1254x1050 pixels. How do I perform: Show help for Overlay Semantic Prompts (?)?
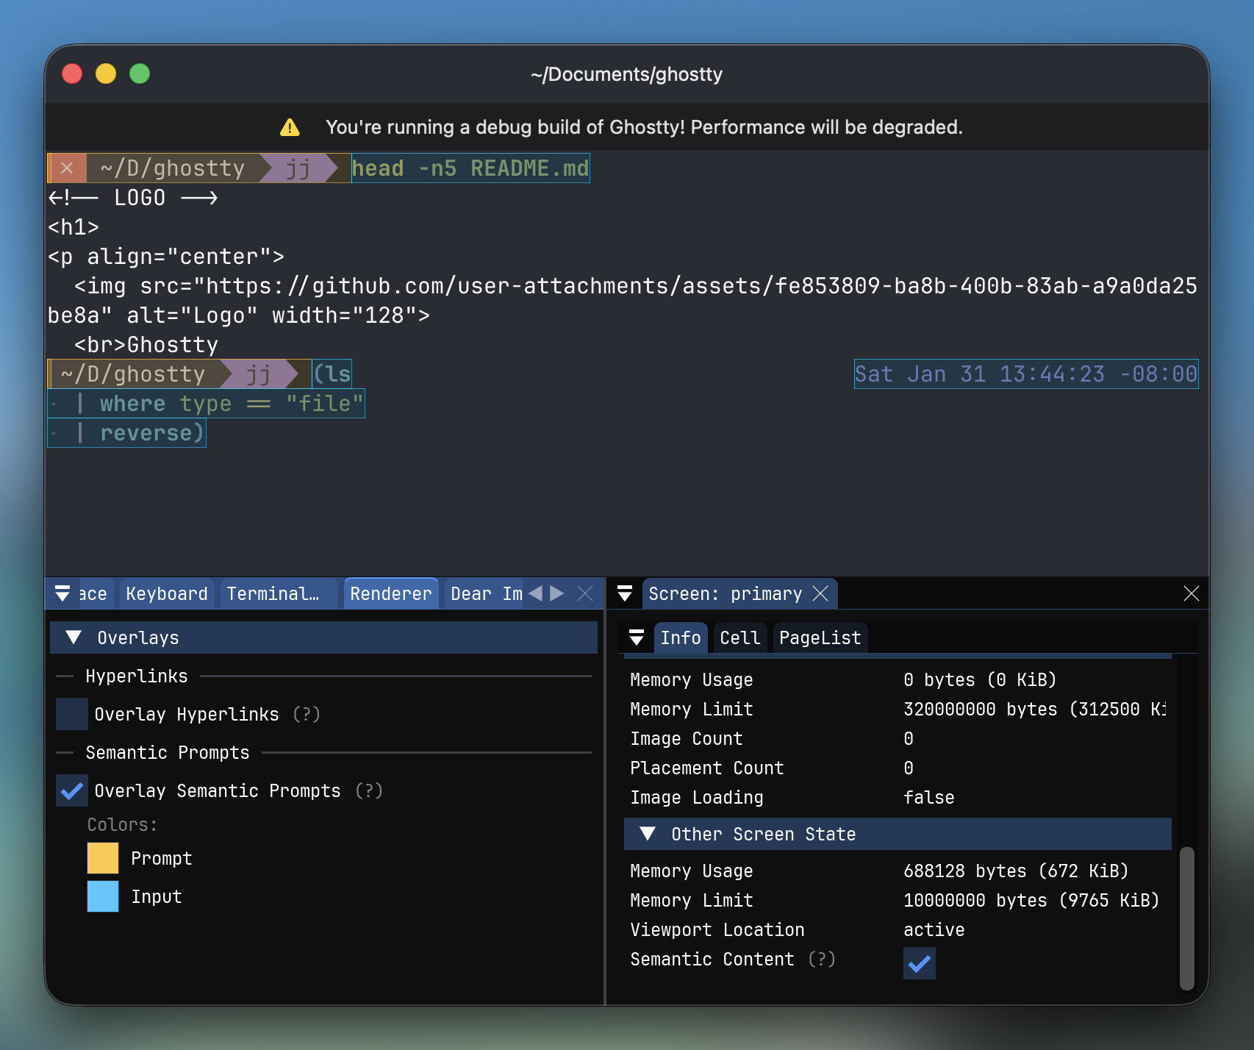[x=369, y=790]
